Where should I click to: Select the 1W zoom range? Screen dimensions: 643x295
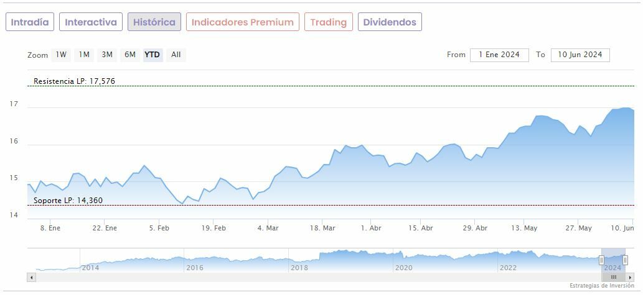point(61,55)
